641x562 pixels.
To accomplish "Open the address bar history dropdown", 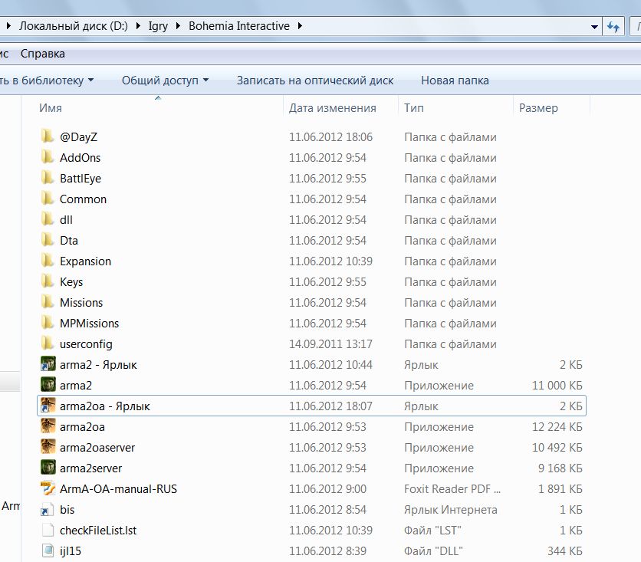I will pyautogui.click(x=594, y=27).
